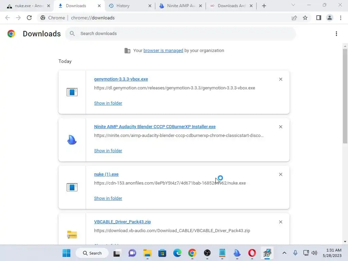Viewport: 348px width, 261px height.
Task: Open File Explorer from taskbar
Action: coord(147,253)
